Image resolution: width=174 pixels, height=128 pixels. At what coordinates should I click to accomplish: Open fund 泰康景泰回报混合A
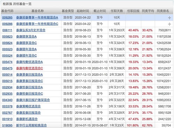click(29, 75)
